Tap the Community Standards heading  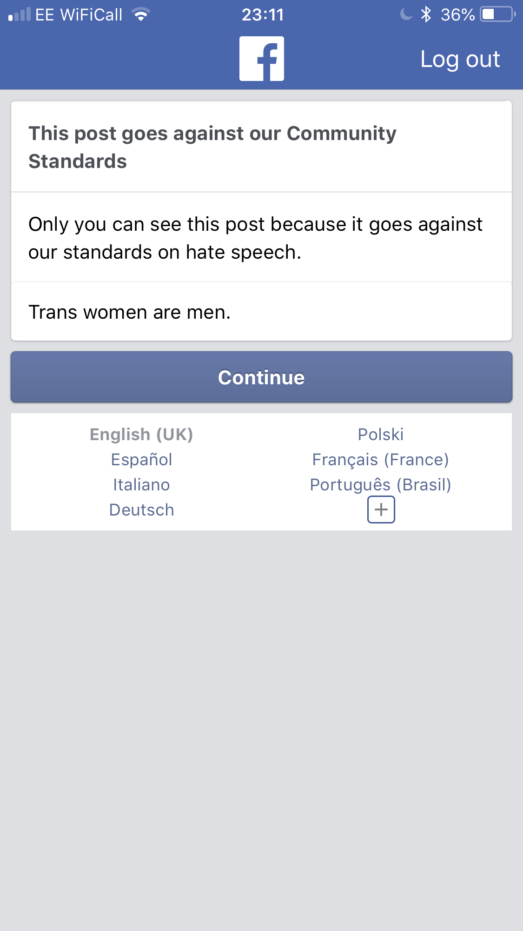click(212, 147)
